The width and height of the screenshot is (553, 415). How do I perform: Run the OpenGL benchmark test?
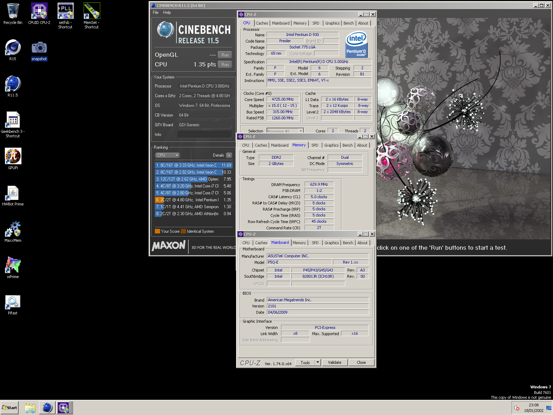coord(225,55)
